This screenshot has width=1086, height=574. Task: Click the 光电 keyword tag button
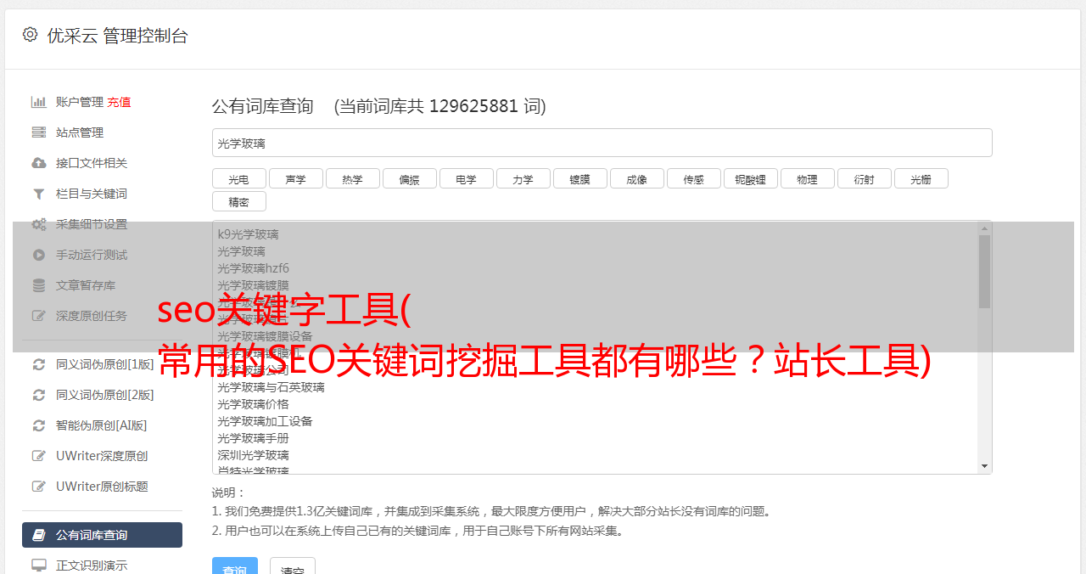click(239, 178)
